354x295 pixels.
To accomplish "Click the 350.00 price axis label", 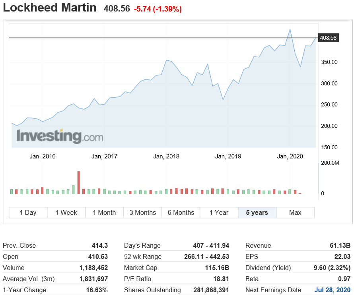I will (329, 62).
